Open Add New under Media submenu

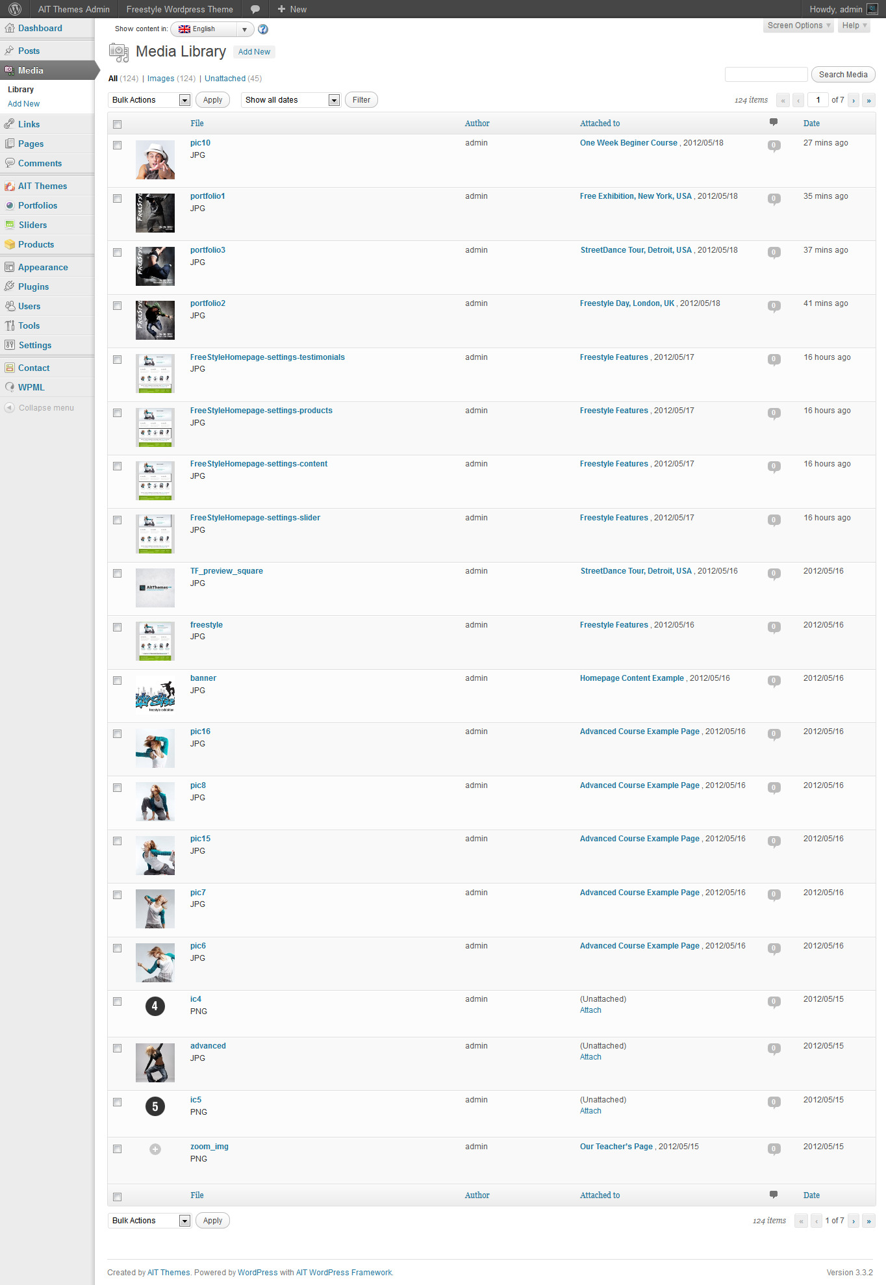point(23,104)
